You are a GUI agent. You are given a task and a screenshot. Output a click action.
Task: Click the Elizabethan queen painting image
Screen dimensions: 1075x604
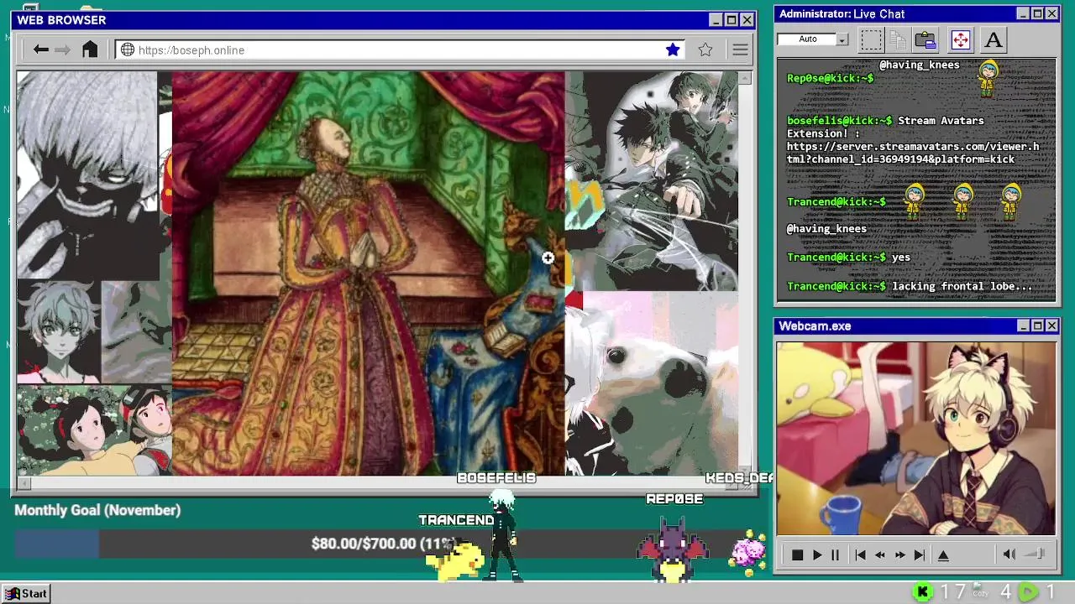[368, 273]
